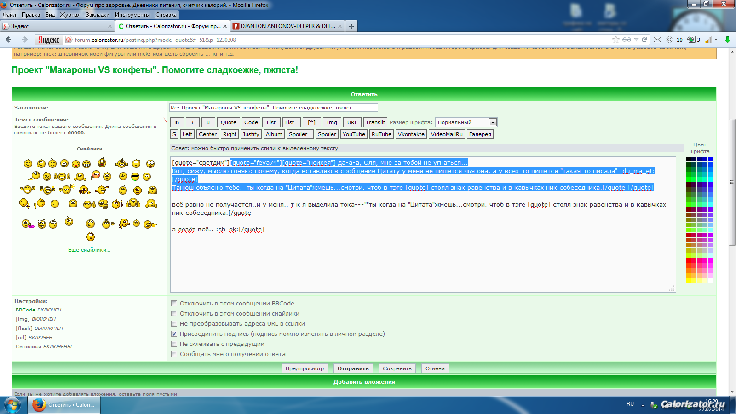Uncheck "Присоединить подпись" checkbox
This screenshot has height=414, width=736.
pos(174,333)
